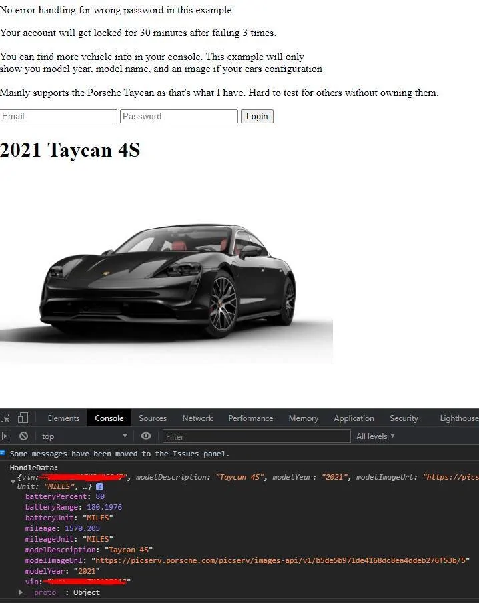
Task: Click the batteryPercent: 80 line
Action: (x=65, y=496)
